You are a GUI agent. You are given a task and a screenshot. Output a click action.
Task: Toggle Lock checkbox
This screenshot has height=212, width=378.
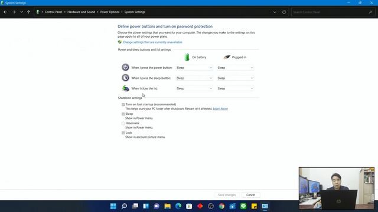123,132
